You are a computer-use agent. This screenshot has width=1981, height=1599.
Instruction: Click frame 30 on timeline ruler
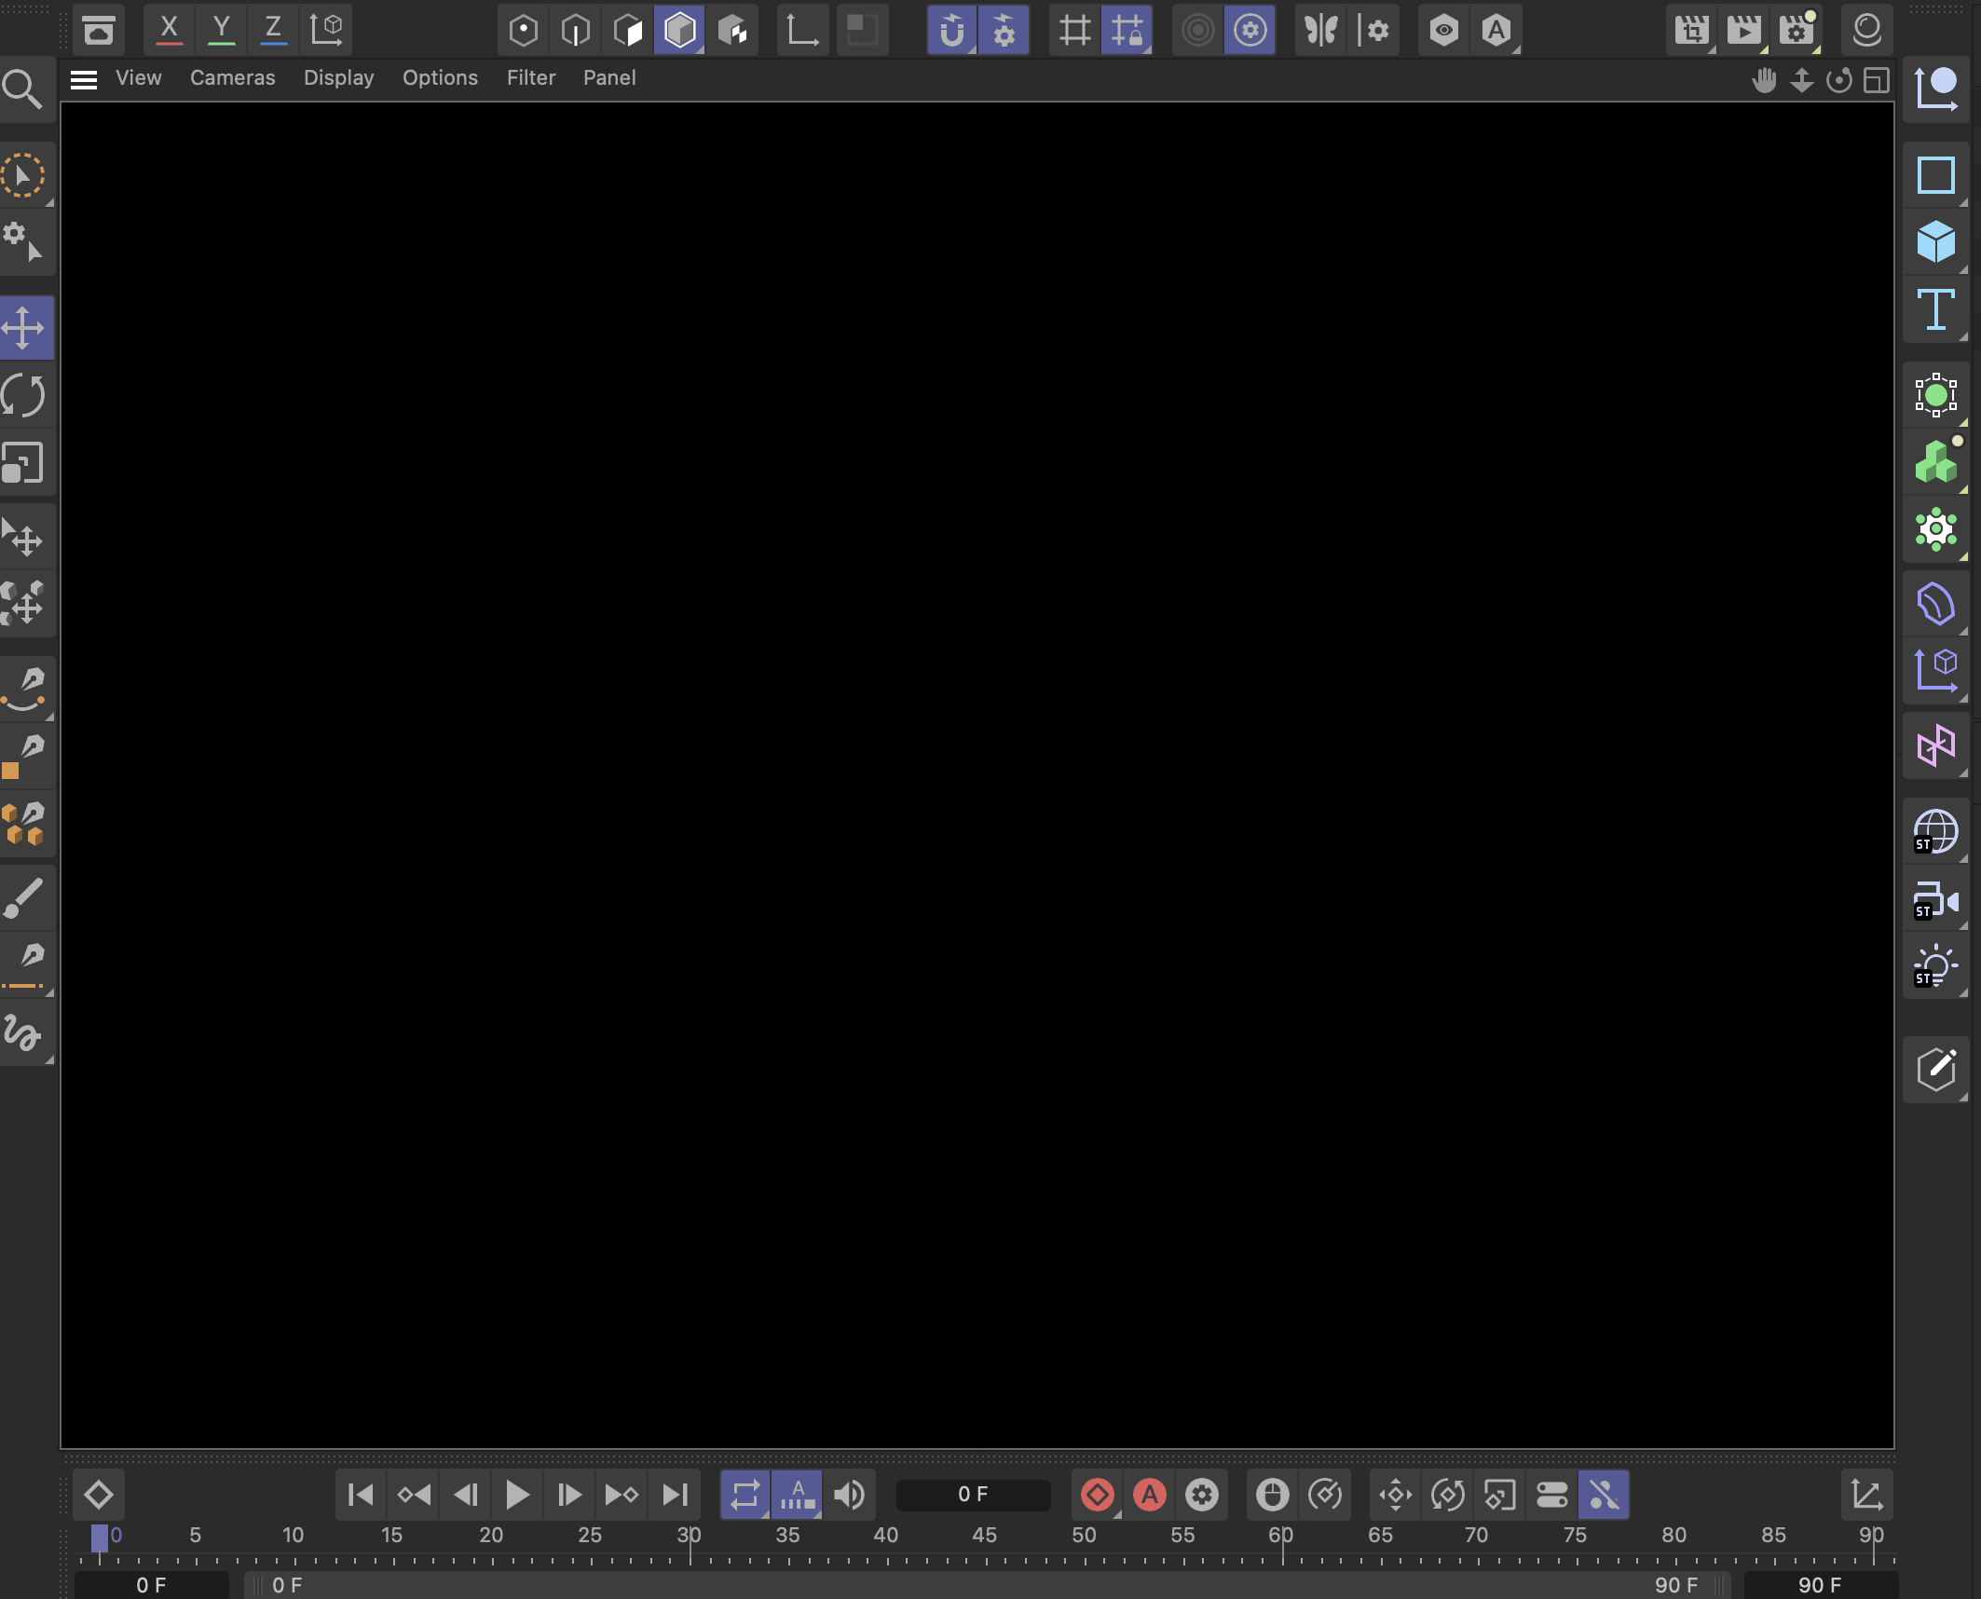click(689, 1536)
